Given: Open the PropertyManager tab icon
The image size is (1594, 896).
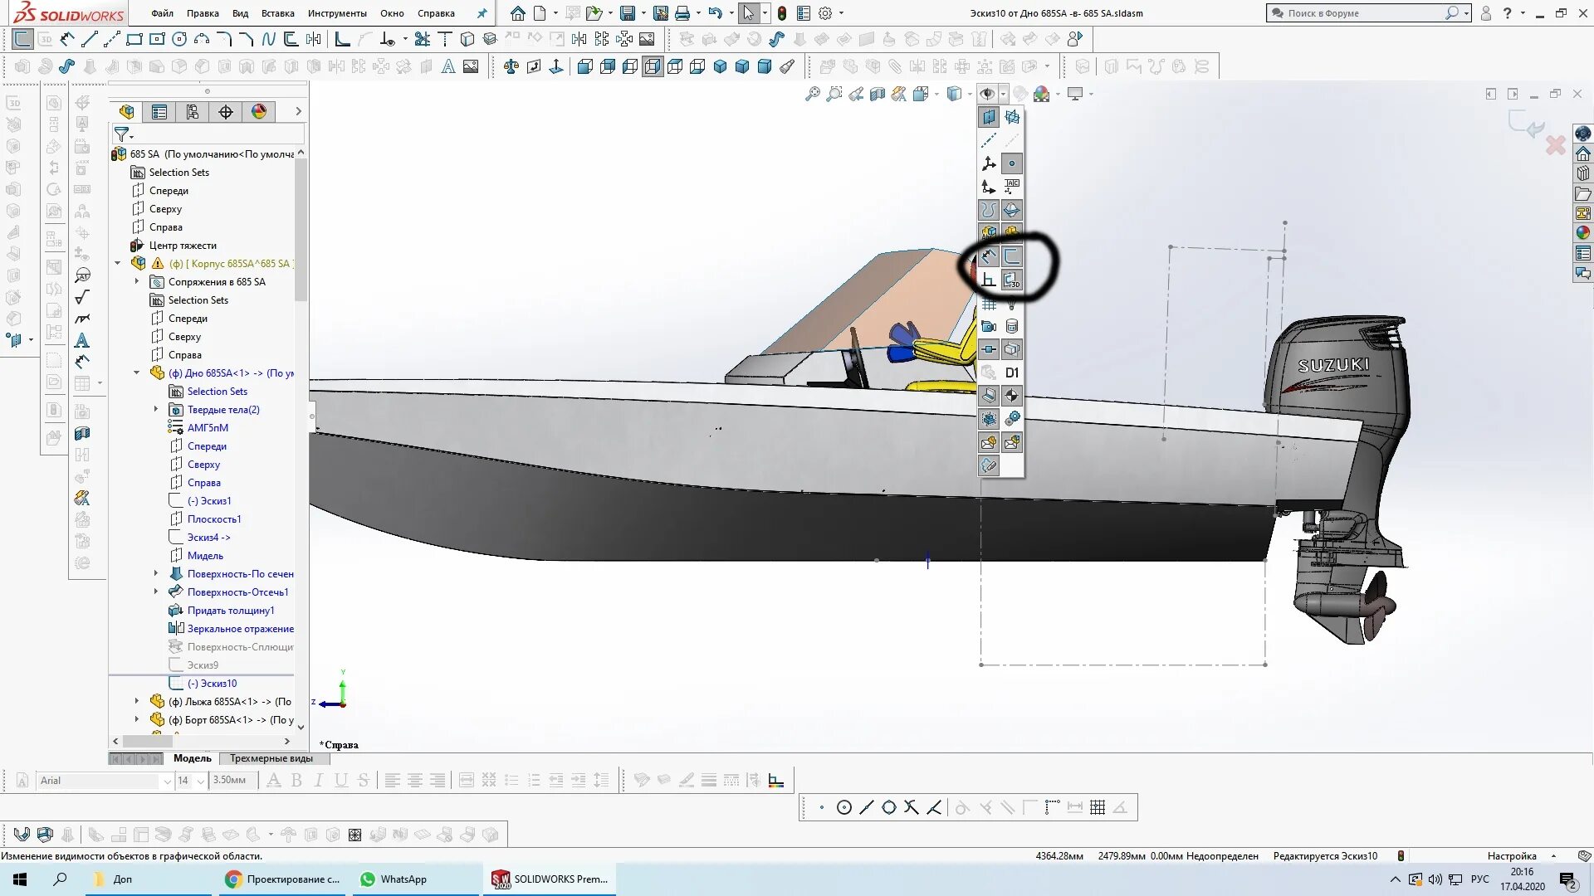Looking at the screenshot, I should pos(159,112).
